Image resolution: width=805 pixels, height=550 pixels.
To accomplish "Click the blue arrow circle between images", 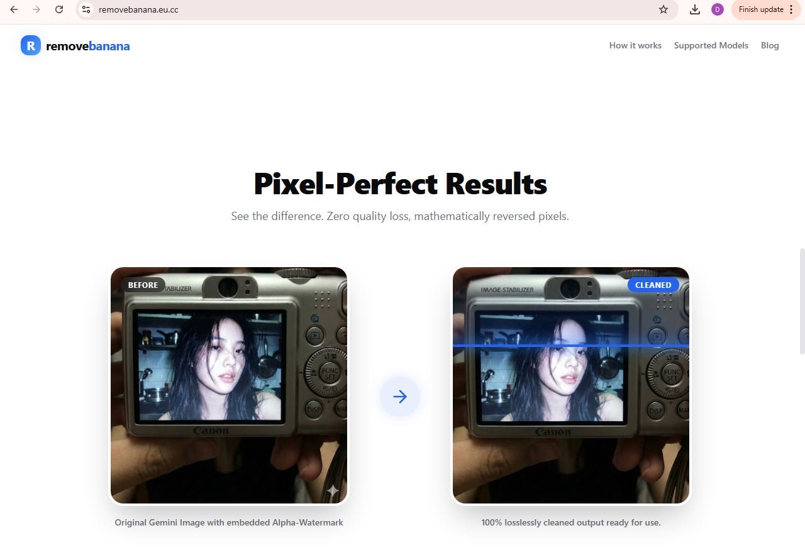I will tap(400, 397).
